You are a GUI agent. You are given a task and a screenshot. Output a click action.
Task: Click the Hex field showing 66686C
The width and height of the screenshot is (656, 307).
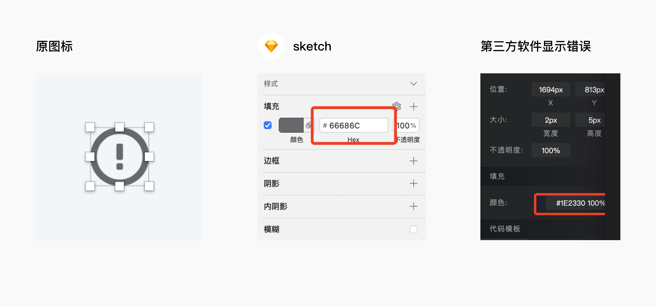click(354, 125)
